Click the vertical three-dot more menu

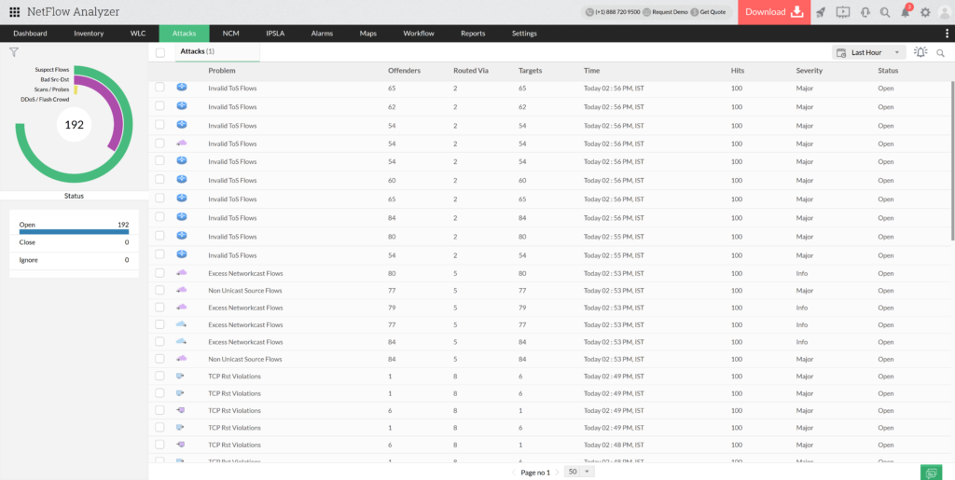point(948,34)
